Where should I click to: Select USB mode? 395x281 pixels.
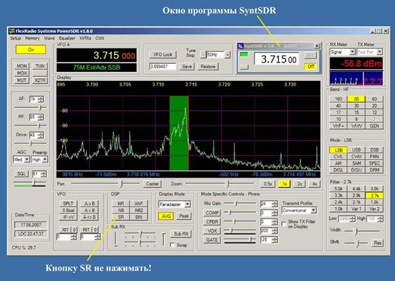356,150
